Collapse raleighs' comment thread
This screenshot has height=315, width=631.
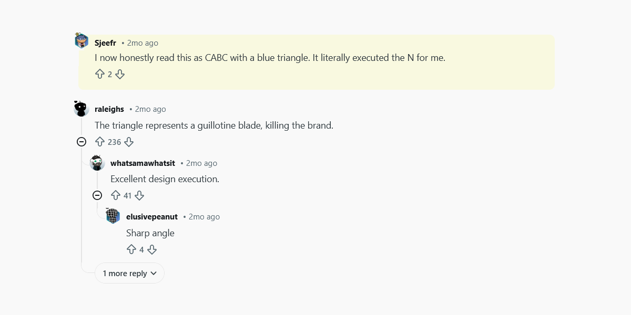click(x=81, y=142)
